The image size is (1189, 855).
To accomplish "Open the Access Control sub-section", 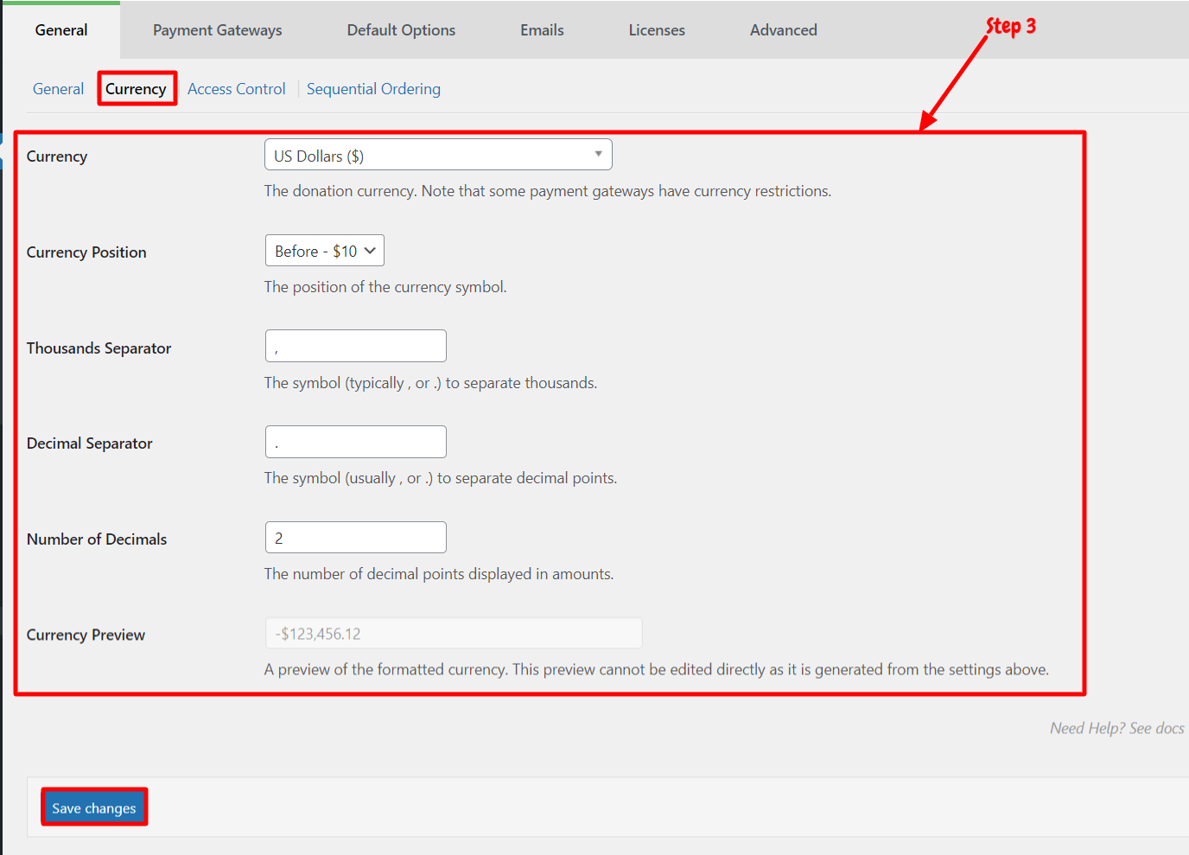I will 237,89.
